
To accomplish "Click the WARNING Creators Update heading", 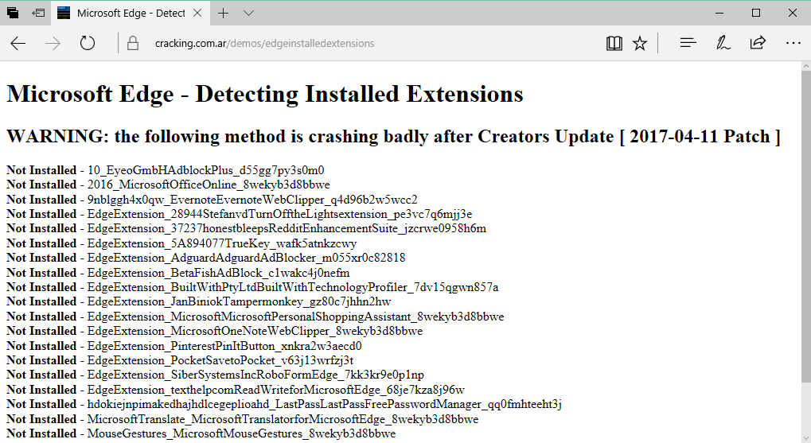I will pos(393,137).
